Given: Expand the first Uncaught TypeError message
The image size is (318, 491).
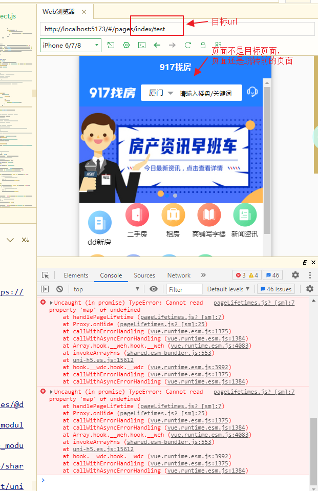Looking at the screenshot, I should (51, 303).
